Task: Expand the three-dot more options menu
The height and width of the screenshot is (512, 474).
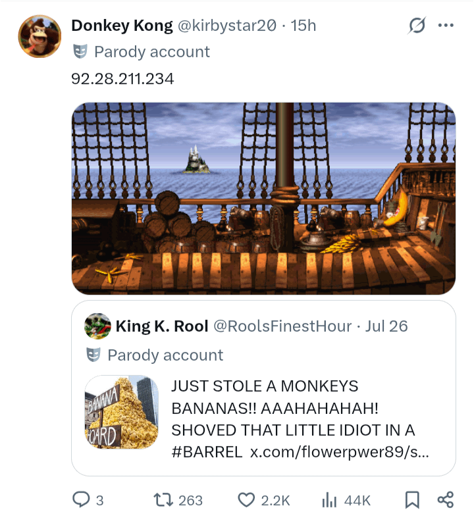Action: [x=446, y=25]
